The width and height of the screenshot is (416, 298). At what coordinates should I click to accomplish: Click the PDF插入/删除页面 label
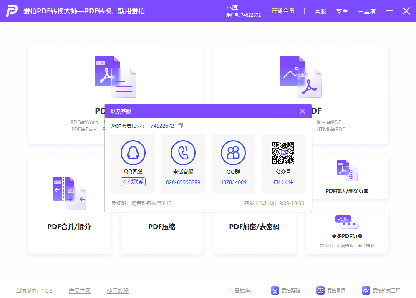pyautogui.click(x=347, y=191)
